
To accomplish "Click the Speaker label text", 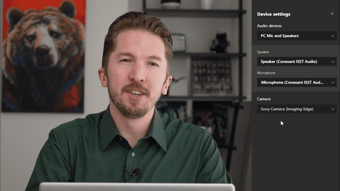I will click(x=263, y=52).
